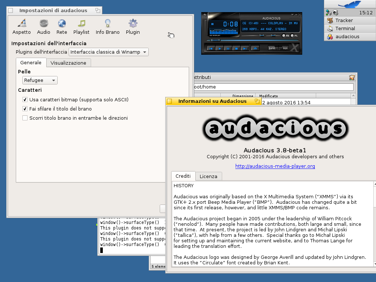The image size is (376, 282).
Task: Click the scroll-up arrow of the credits text
Action: pyautogui.click(x=375, y=184)
